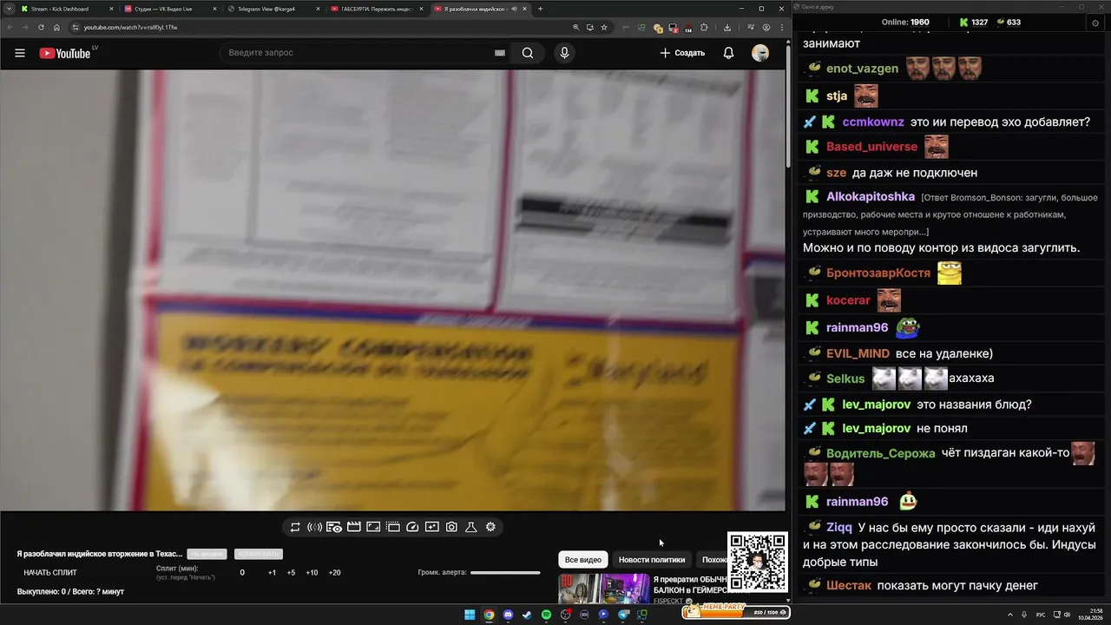Open chat window settings gear
The height and width of the screenshot is (625, 1111).
pos(1095,23)
